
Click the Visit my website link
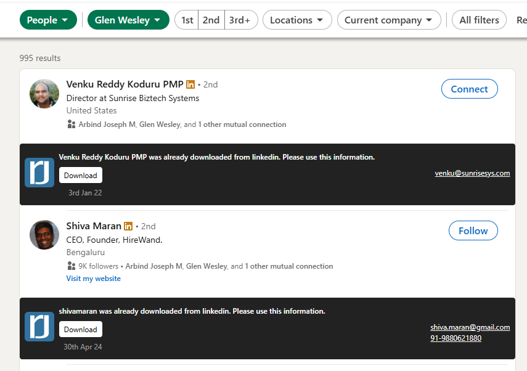click(x=94, y=279)
